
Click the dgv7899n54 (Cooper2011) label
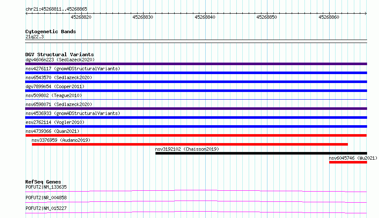click(55, 86)
